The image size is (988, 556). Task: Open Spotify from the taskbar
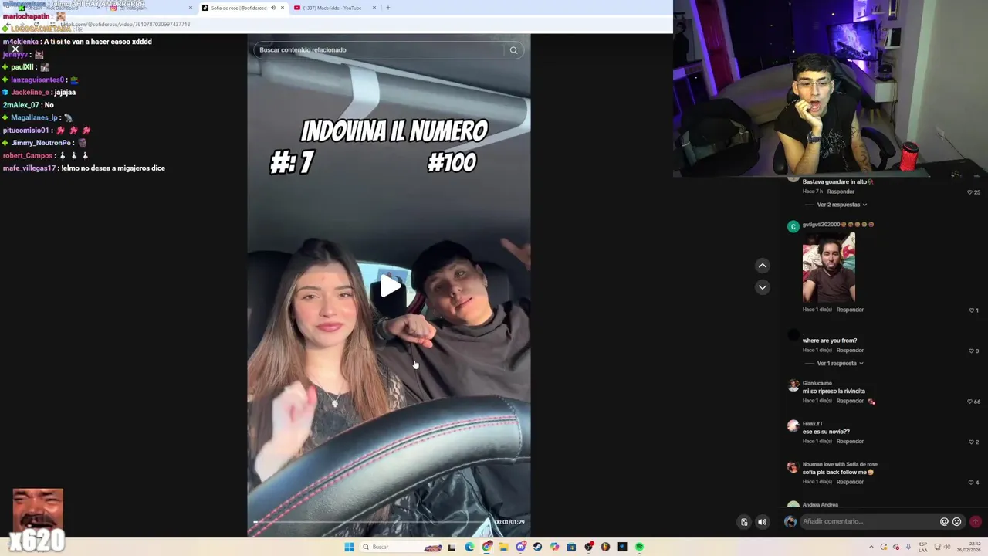tap(639, 547)
